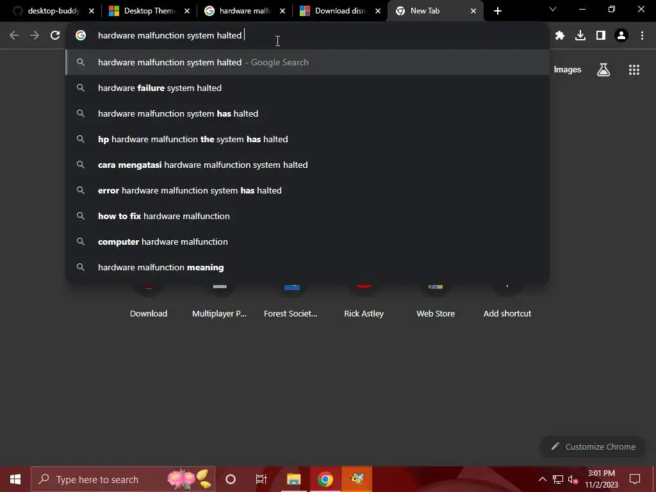Open the Google apps grid

click(634, 70)
